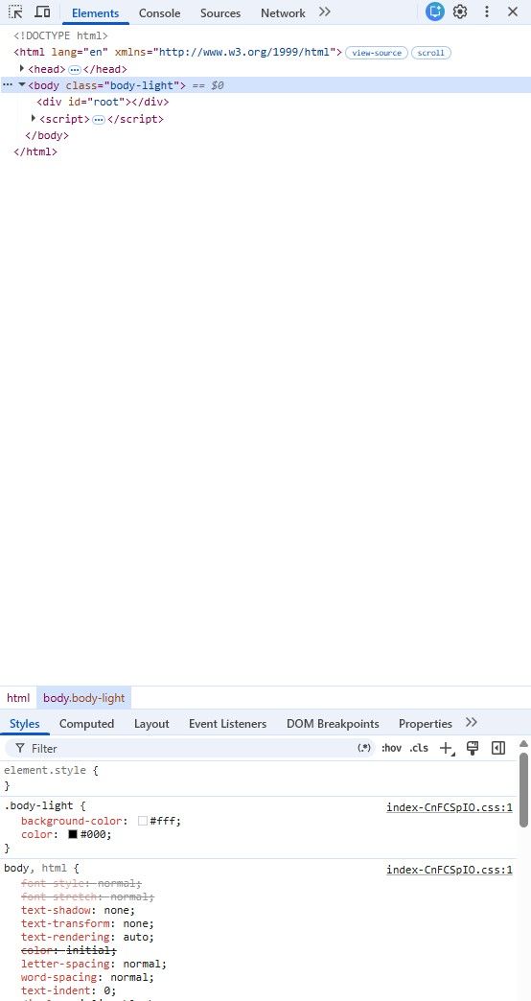531x1001 pixels.
Task: Switch to the Console tab
Action: [159, 12]
